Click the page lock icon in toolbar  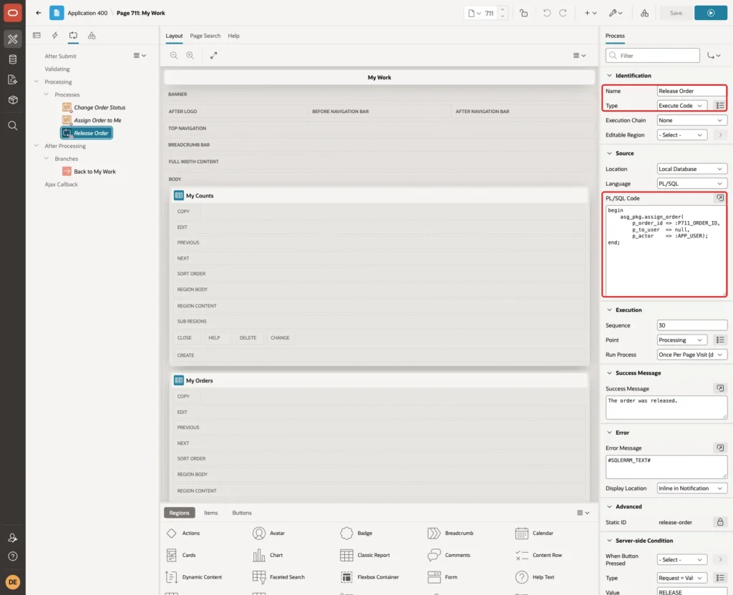coord(523,13)
